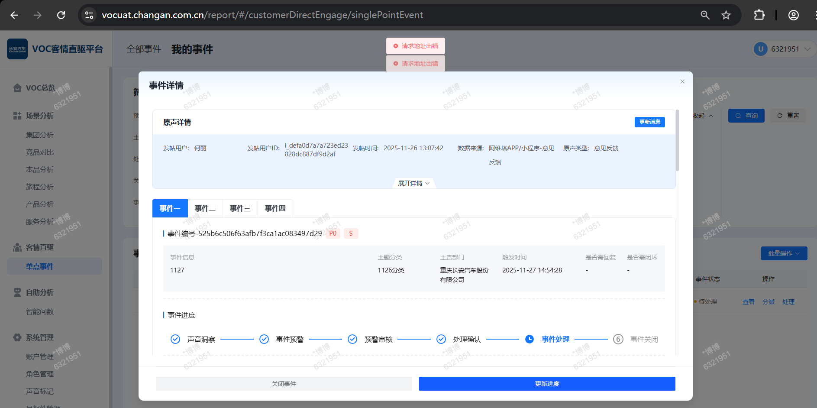Click the browser back arrow
The image size is (817, 408).
(x=14, y=15)
